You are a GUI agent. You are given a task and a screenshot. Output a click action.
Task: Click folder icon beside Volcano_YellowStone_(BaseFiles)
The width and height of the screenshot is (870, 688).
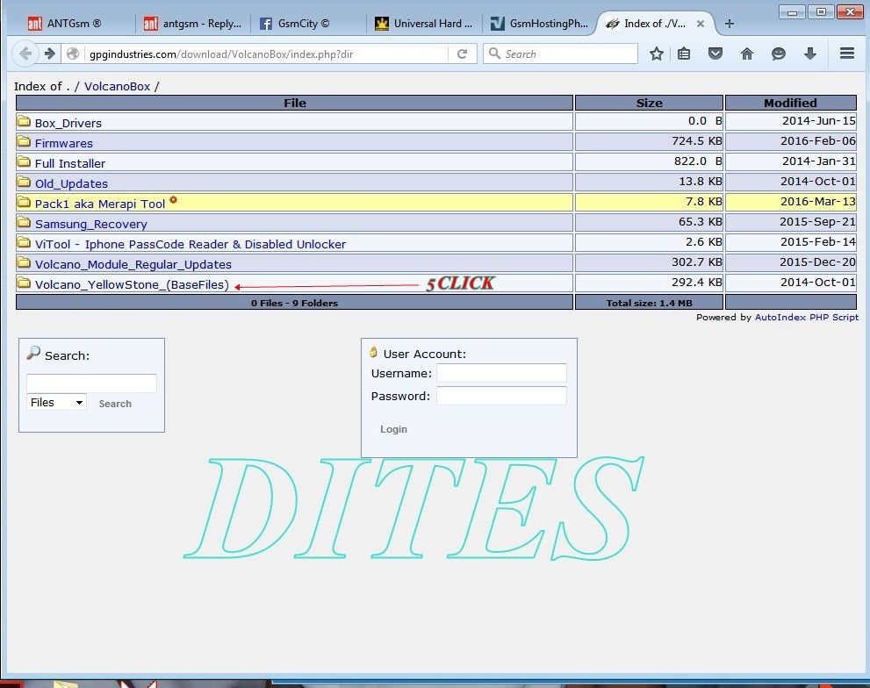click(x=24, y=283)
